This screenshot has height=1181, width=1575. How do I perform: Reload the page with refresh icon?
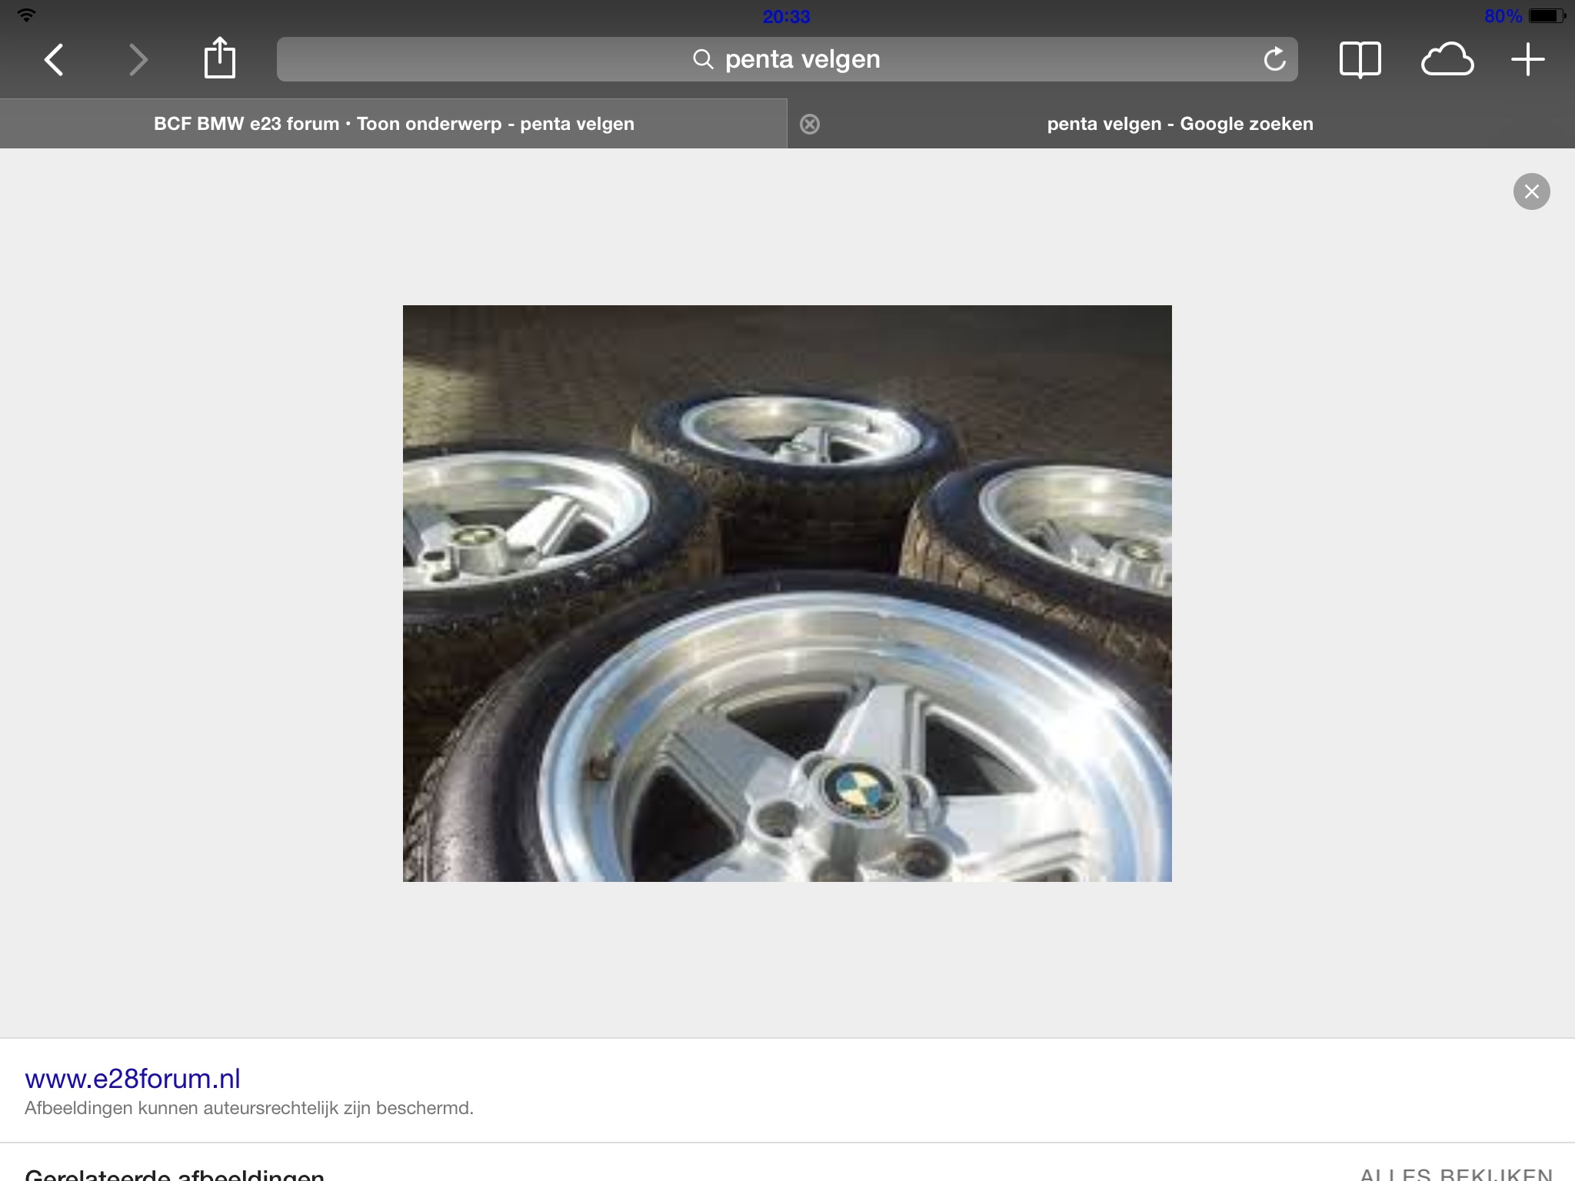coord(1274,59)
